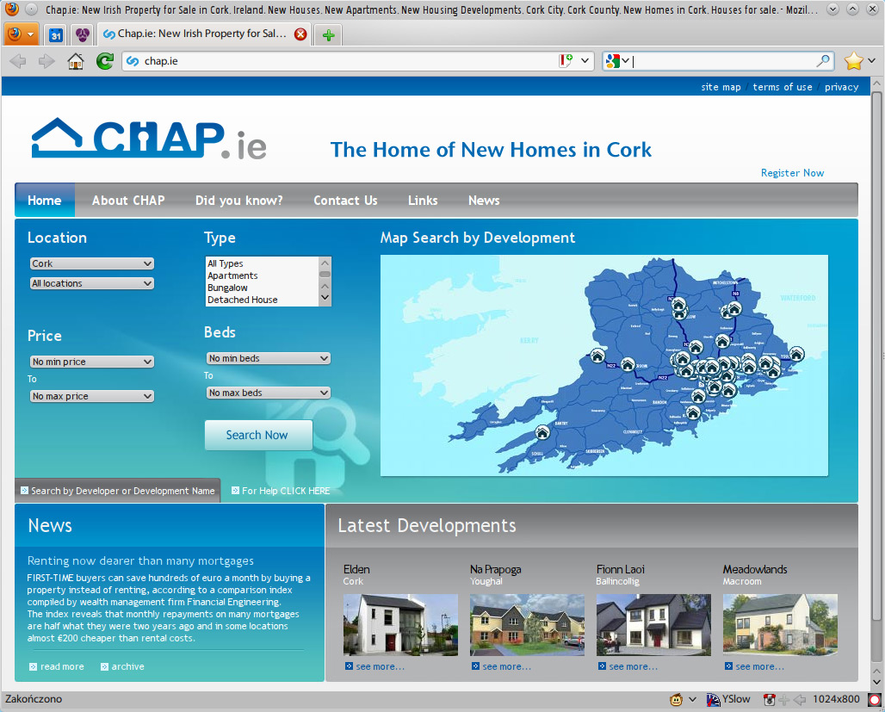Image resolution: width=885 pixels, height=712 pixels.
Task: Close the Chap.ie browser tab
Action: [300, 35]
